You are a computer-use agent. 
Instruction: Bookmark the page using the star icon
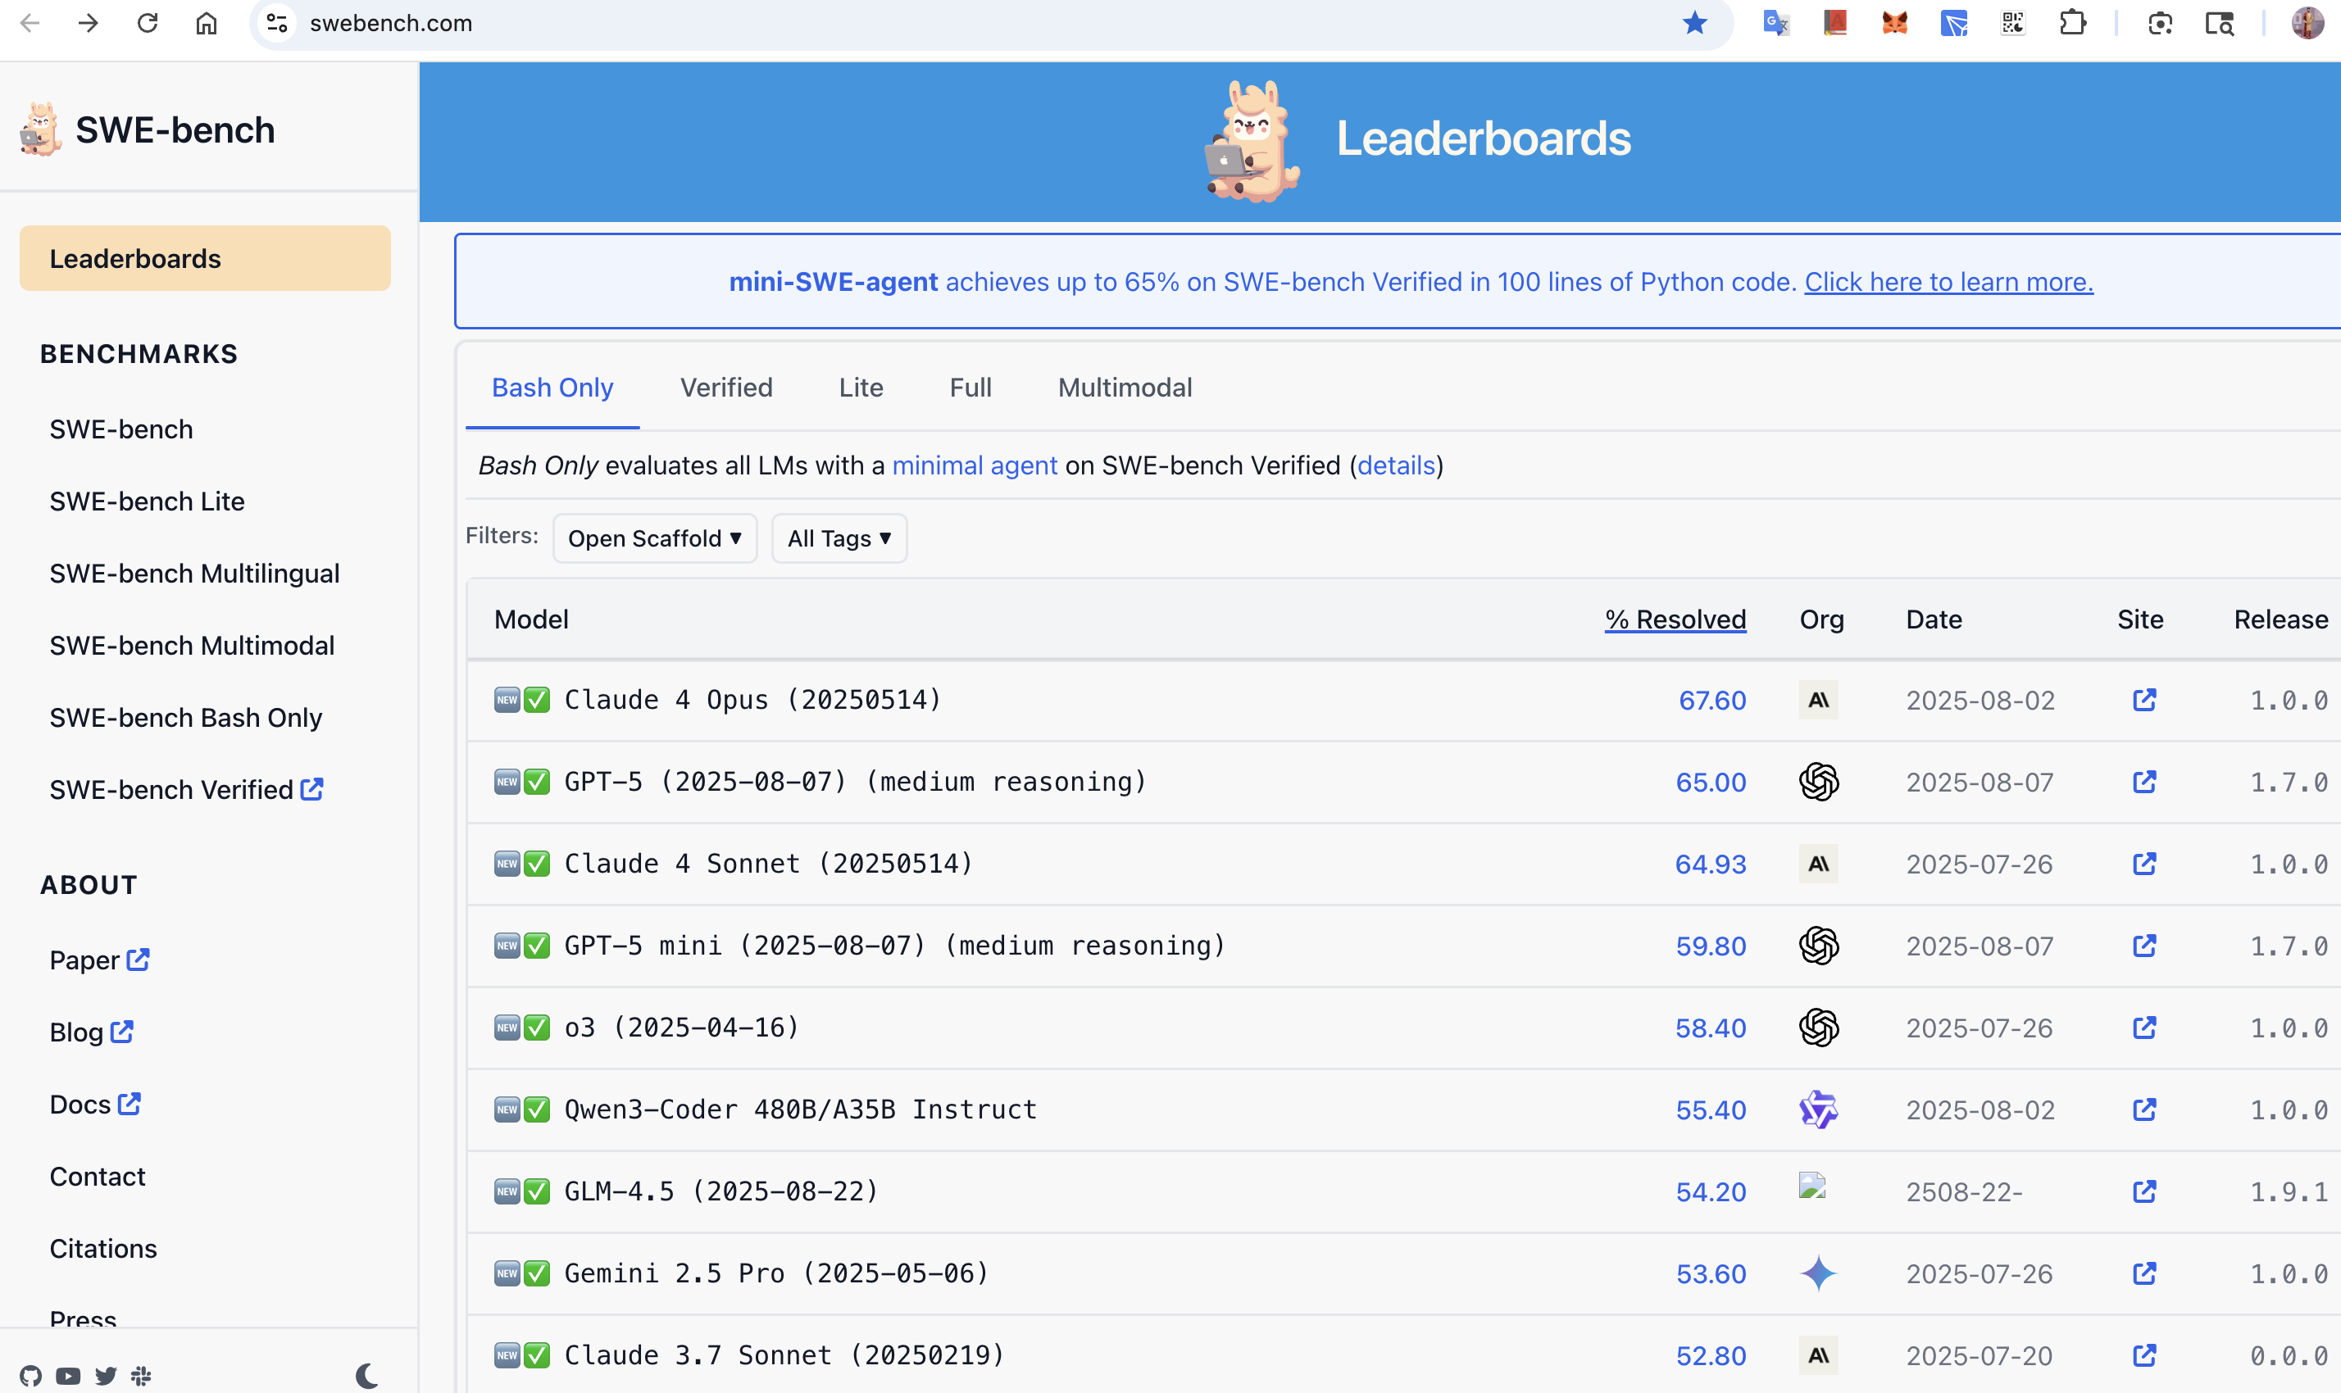[1694, 22]
